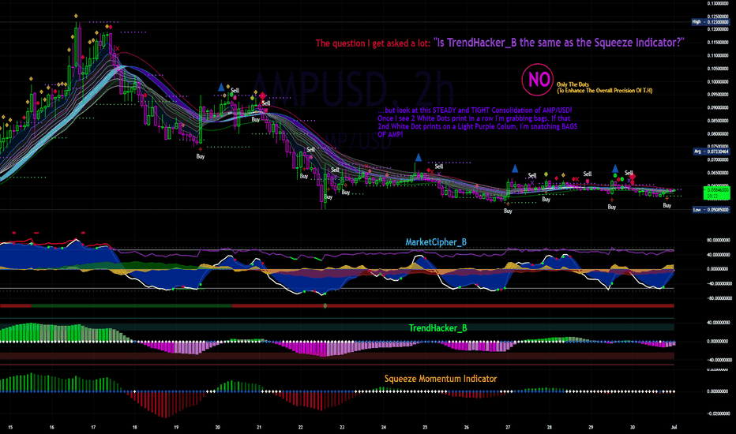Click the large red diamond above June 21
This screenshot has width=736, height=434.
(262, 96)
